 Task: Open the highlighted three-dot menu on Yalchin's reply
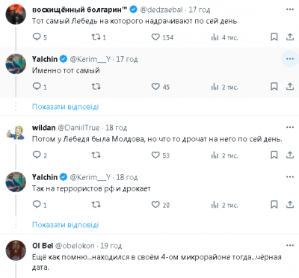(x=290, y=59)
